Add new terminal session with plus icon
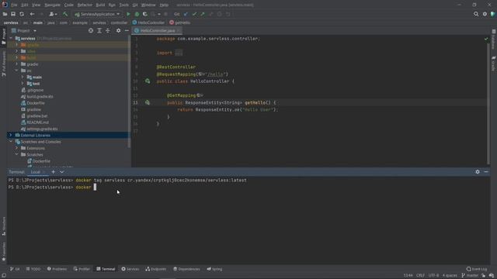 point(54,172)
